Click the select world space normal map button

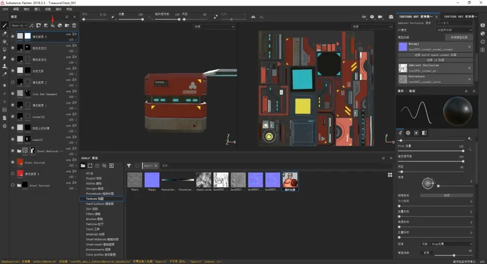coord(435,54)
